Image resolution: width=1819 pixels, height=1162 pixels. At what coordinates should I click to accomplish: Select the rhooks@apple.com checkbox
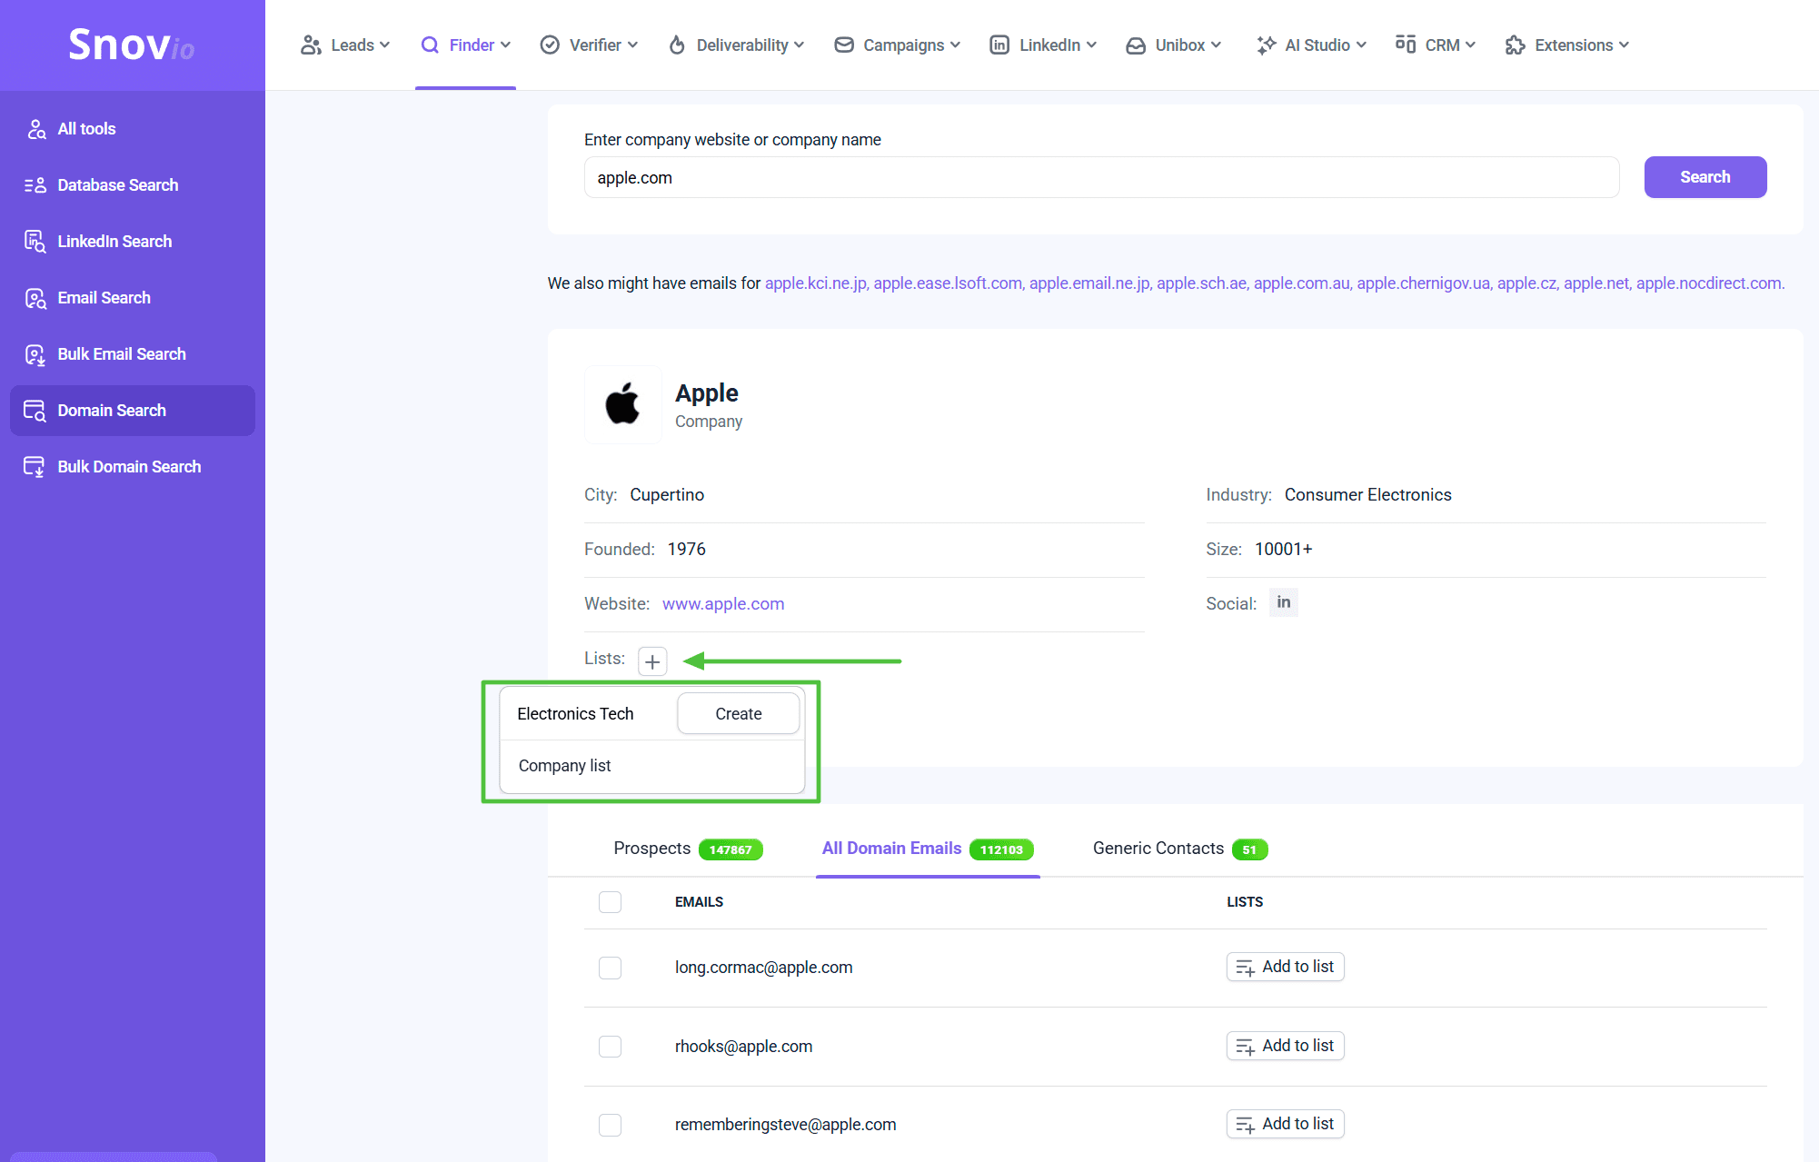pyautogui.click(x=610, y=1047)
